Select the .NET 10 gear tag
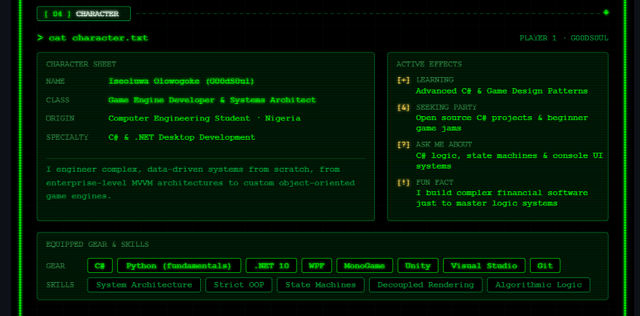The height and width of the screenshot is (316, 640). pos(272,266)
